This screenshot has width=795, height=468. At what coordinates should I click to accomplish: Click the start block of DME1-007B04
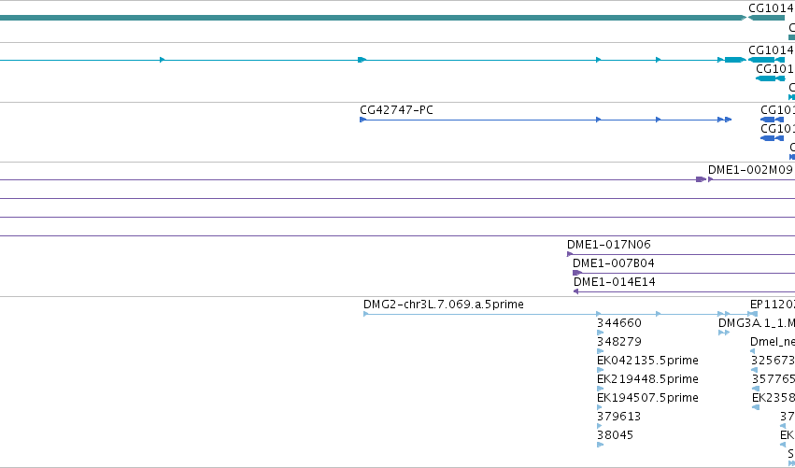577,273
